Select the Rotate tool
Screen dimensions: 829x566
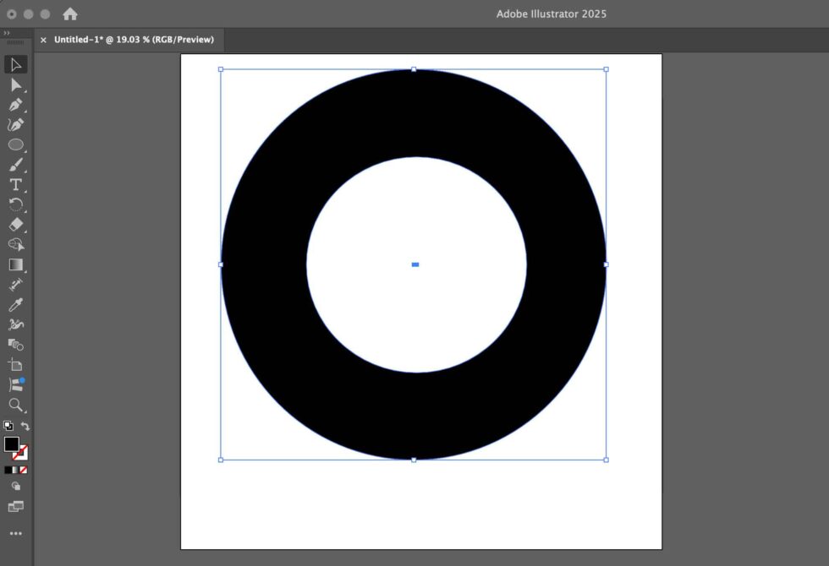click(x=15, y=204)
